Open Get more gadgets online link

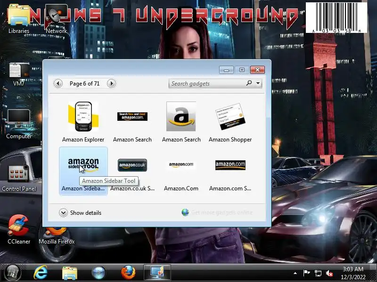point(217,212)
